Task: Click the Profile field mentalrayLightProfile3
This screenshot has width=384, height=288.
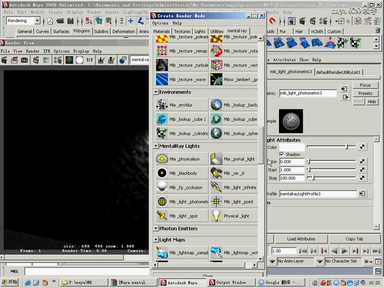Action: click(318, 194)
